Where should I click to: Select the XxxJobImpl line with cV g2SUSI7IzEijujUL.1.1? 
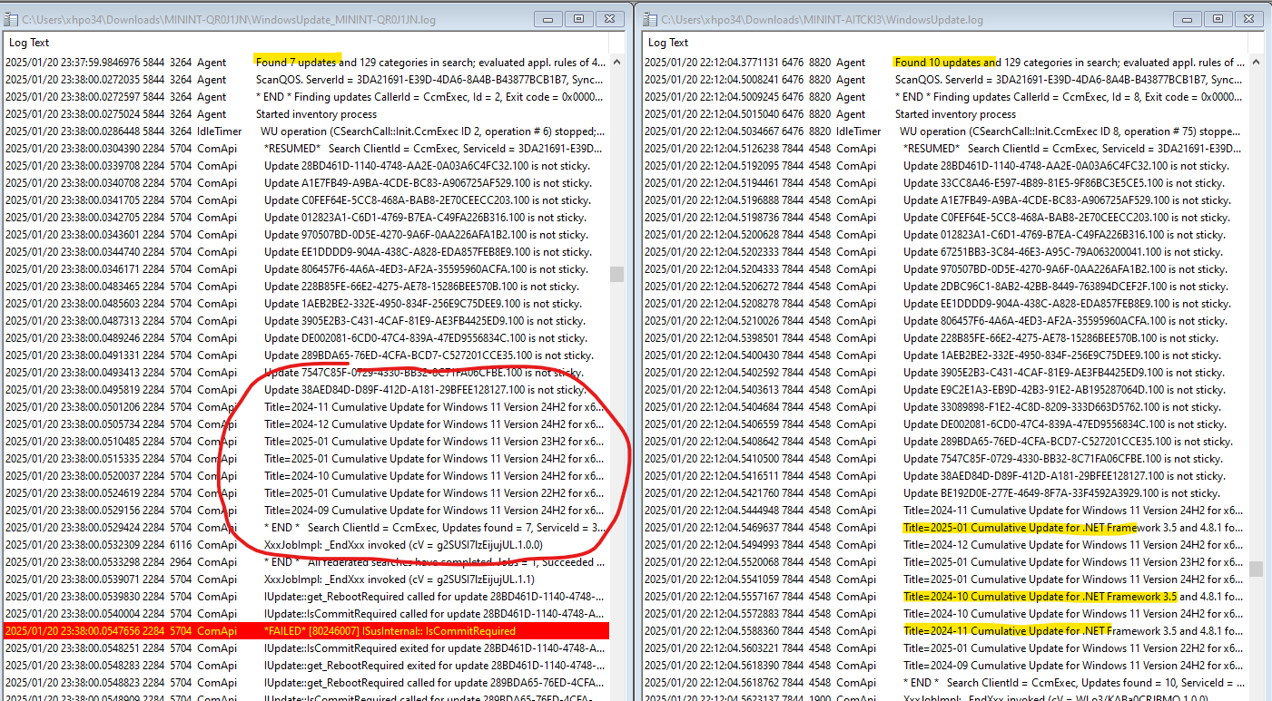pyautogui.click(x=306, y=579)
